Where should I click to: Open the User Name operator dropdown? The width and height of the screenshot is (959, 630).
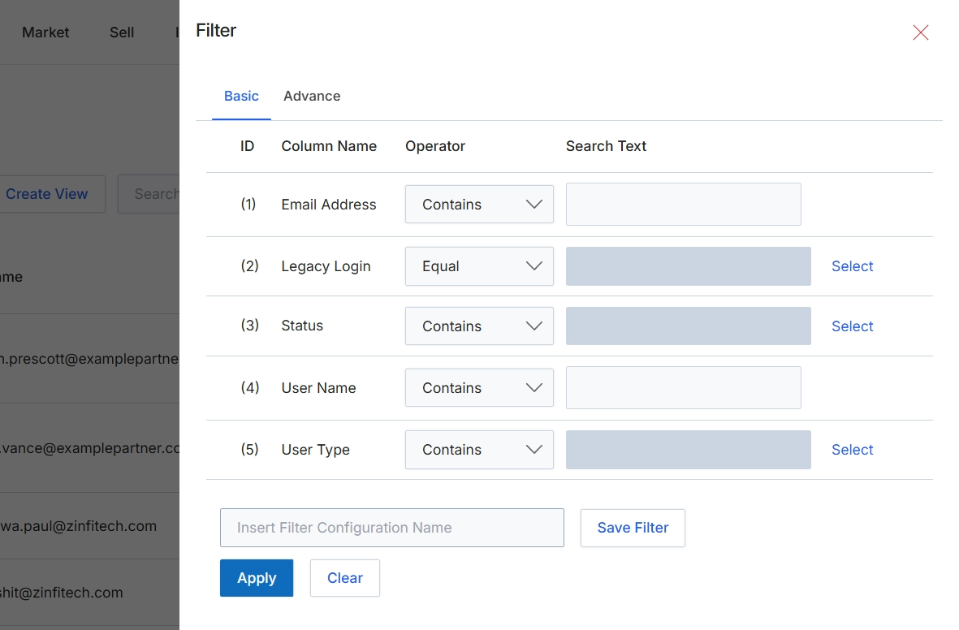click(479, 388)
